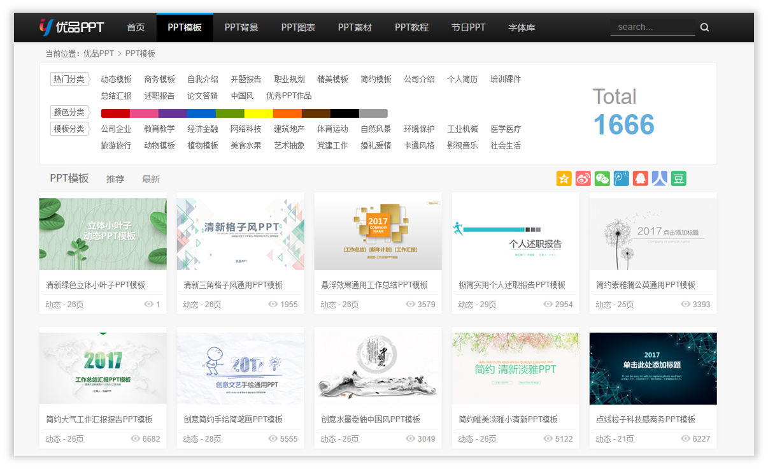The image size is (768, 469).
Task: Click inside the search input box
Action: click(653, 27)
